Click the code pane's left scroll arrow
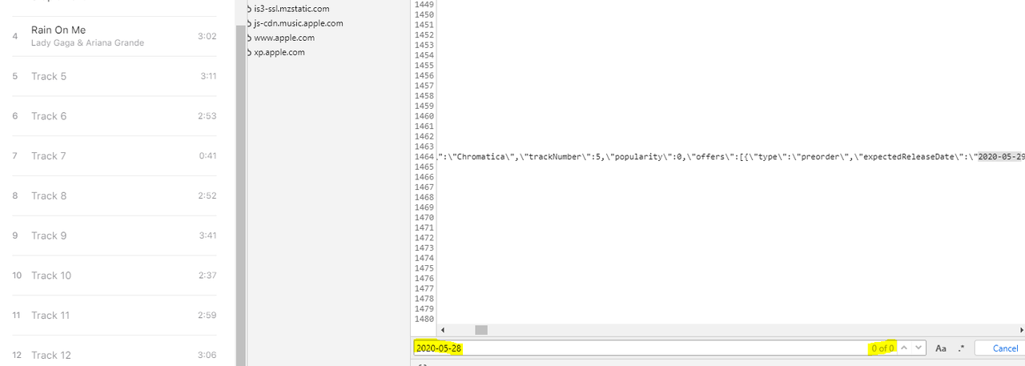Screen dimensions: 1025x366 pyautogui.click(x=444, y=330)
